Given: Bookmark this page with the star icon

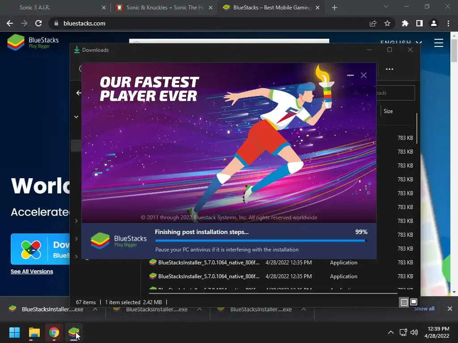Looking at the screenshot, I should 387,23.
